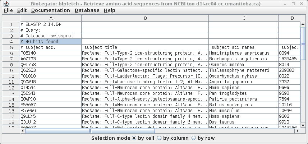Click the vertical scrollbar up arrow
Screen dimensions: 308x144
(303, 24)
